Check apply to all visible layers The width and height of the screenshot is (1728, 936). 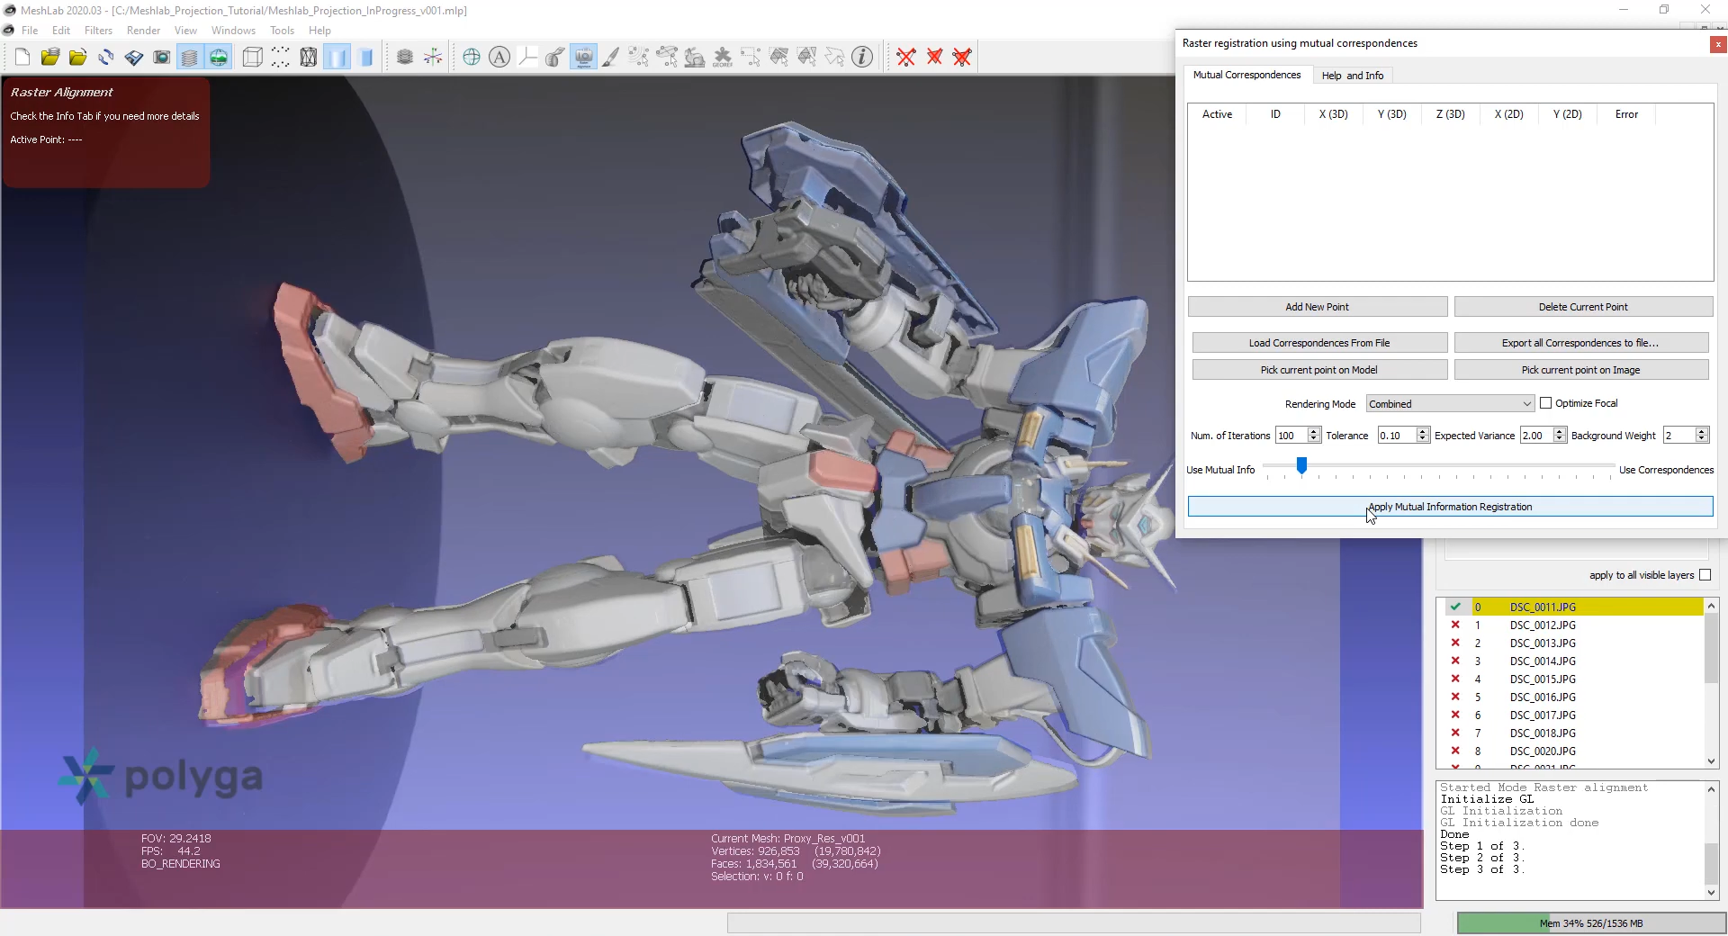click(1705, 575)
